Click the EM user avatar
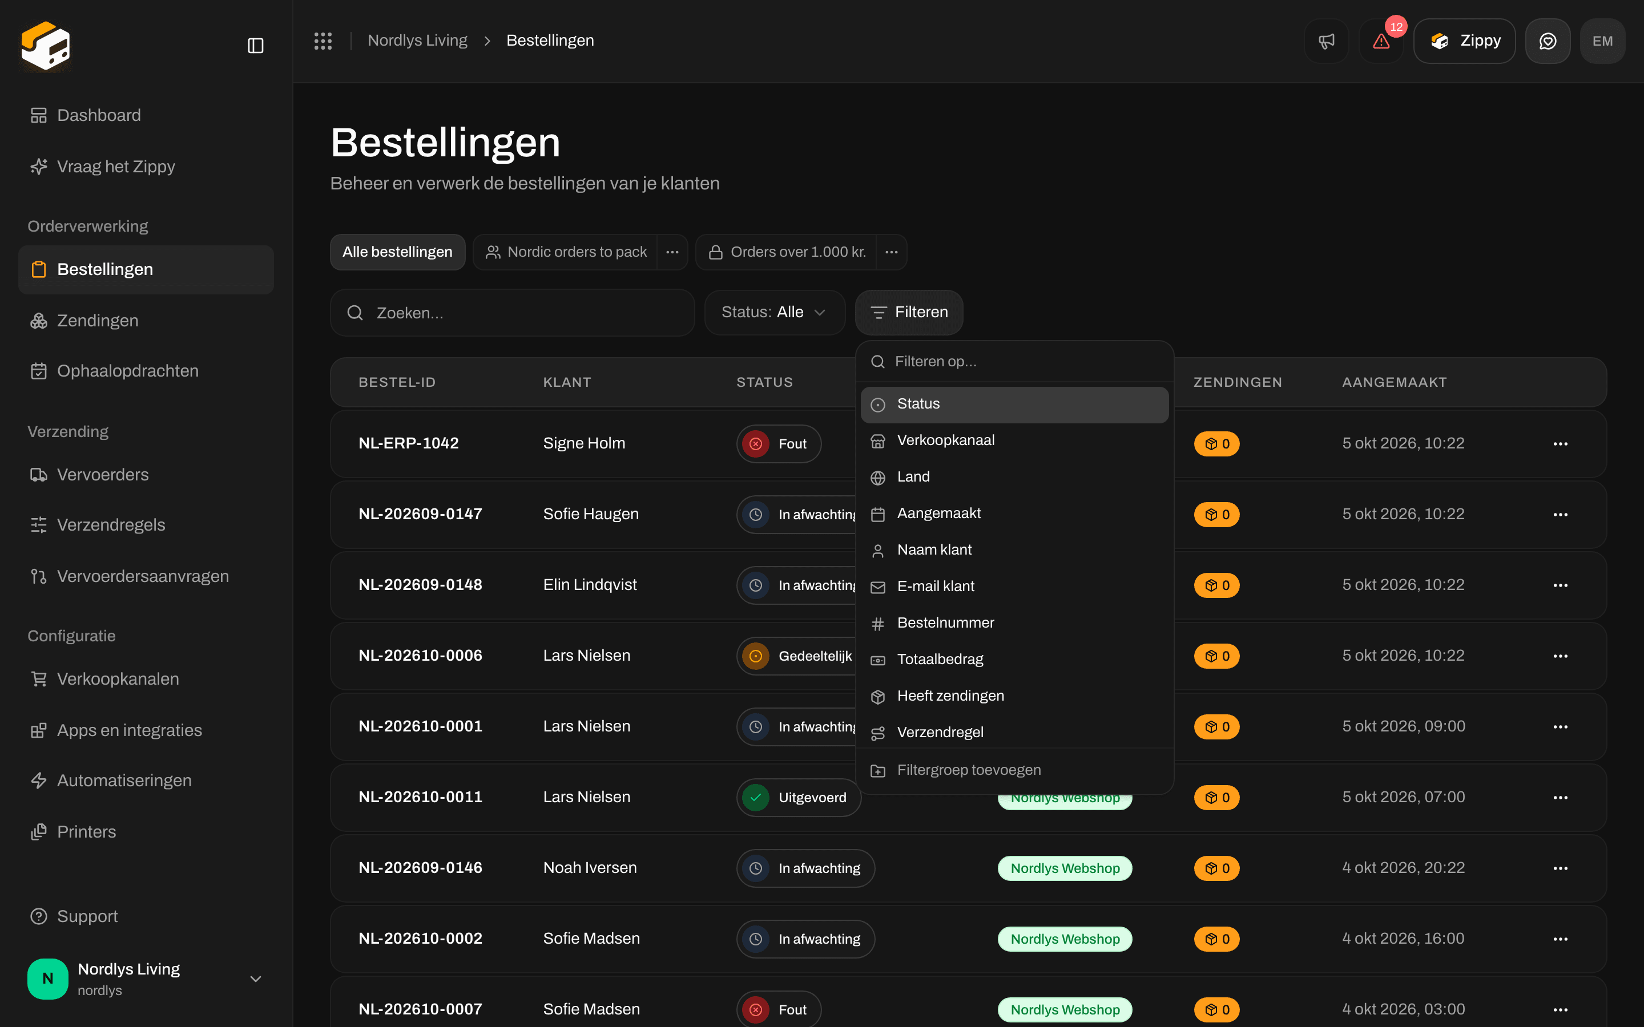This screenshot has width=1644, height=1027. (1602, 41)
